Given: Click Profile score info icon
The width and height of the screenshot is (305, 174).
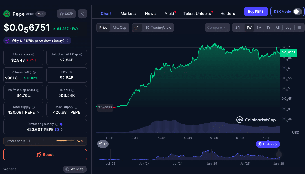Looking at the screenshot, I should coord(28,141).
